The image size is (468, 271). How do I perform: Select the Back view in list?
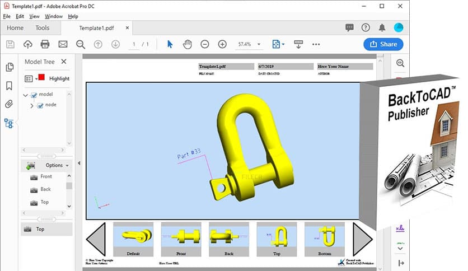[x=46, y=189]
